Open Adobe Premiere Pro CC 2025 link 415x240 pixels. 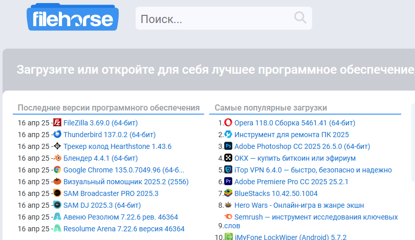click(x=291, y=182)
